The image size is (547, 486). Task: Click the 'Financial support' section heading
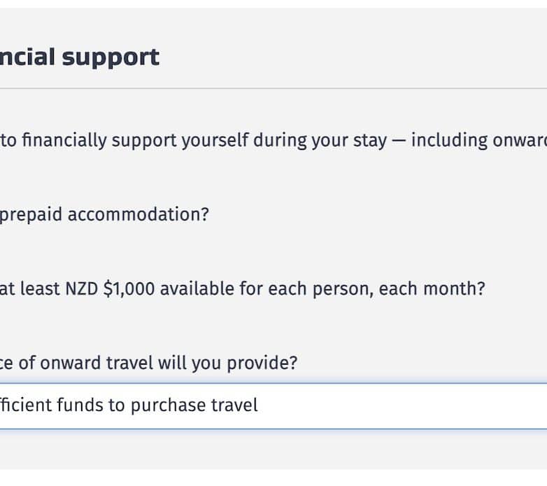pos(80,57)
